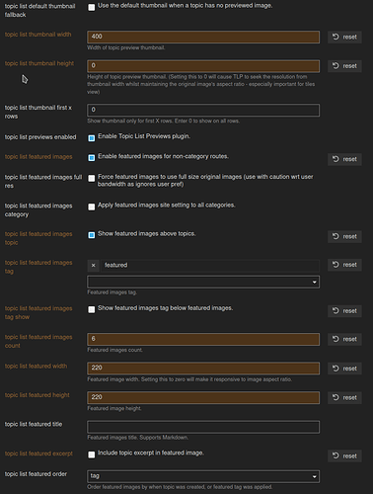Click the featured height input field
The width and height of the screenshot is (373, 494).
click(203, 397)
